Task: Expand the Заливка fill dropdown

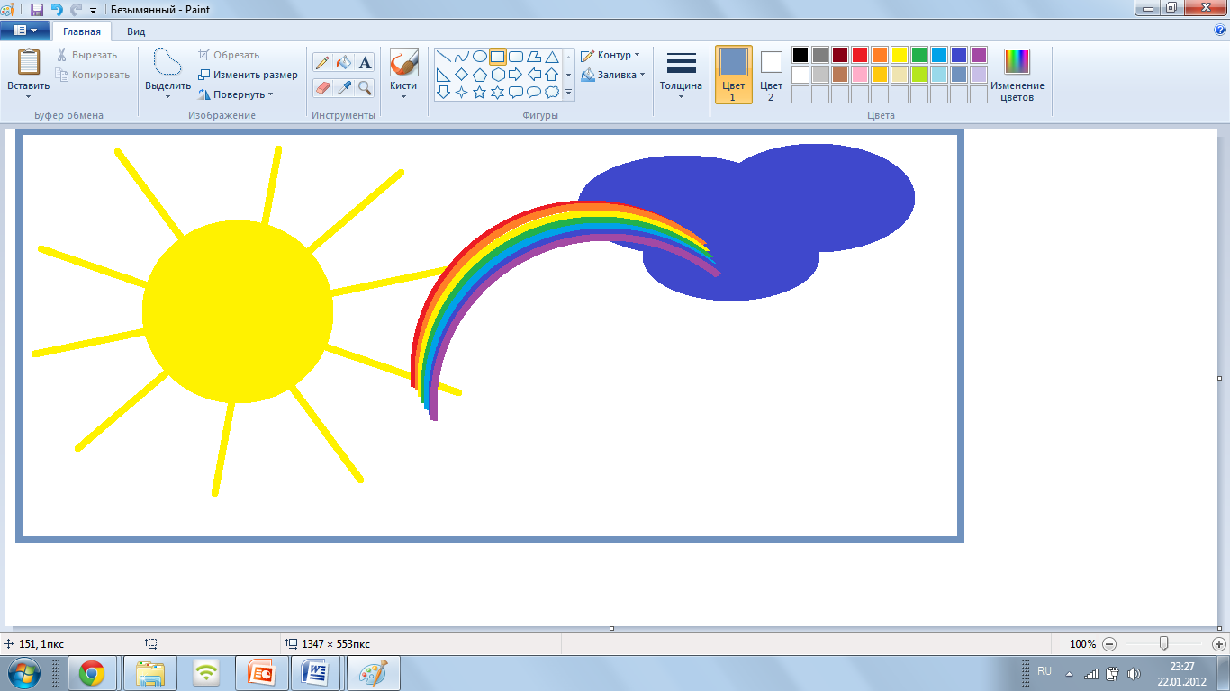Action: tap(612, 76)
